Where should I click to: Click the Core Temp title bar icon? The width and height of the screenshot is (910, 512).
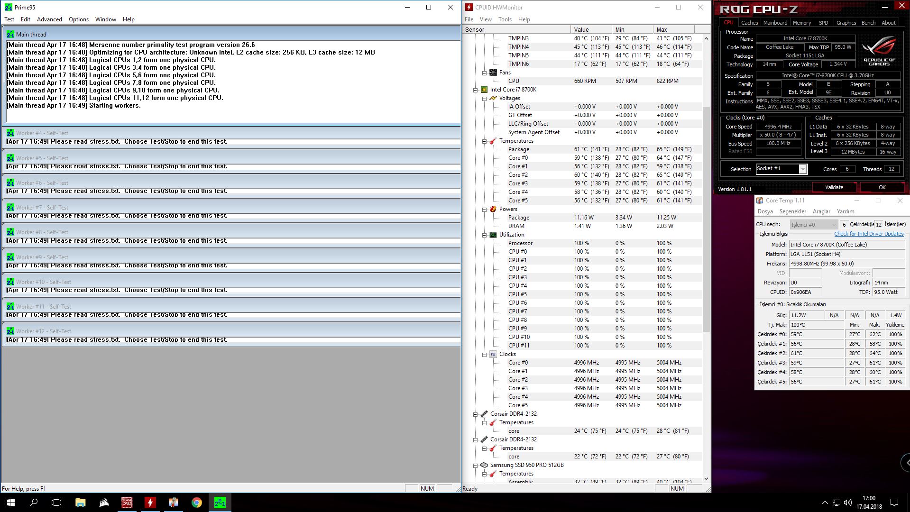click(x=760, y=201)
